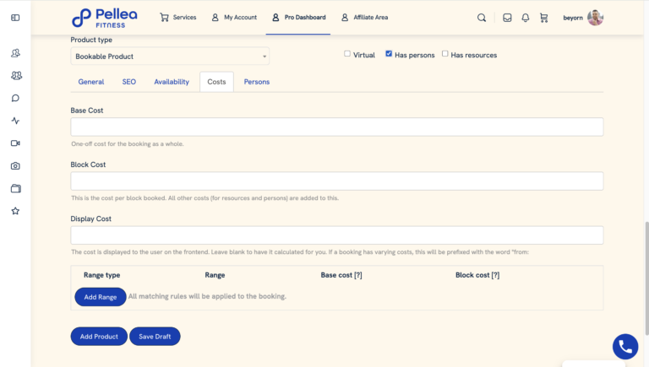Screen dimensions: 649x367
Task: Switch to the General tab
Action: [91, 82]
